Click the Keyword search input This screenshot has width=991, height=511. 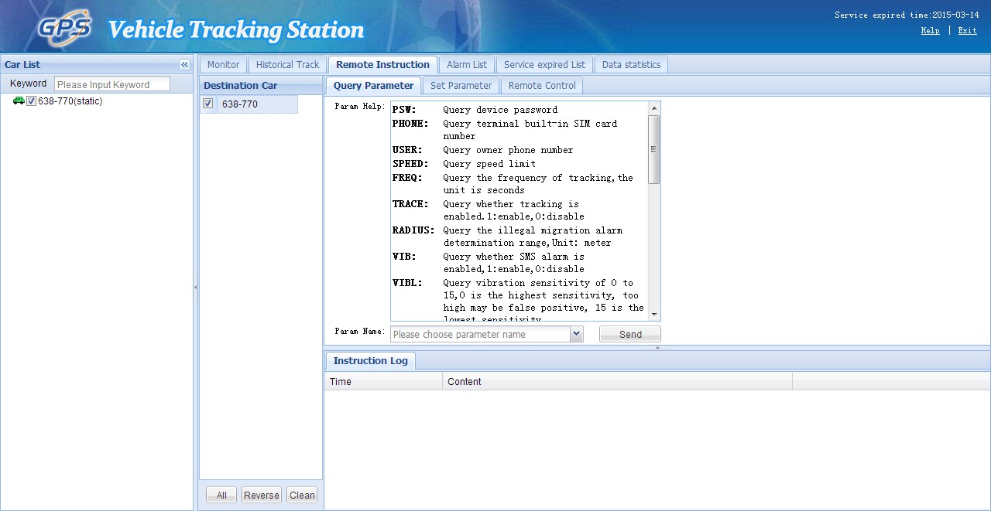click(112, 84)
